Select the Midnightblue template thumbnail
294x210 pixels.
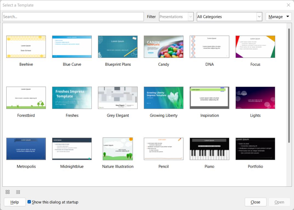point(72,149)
